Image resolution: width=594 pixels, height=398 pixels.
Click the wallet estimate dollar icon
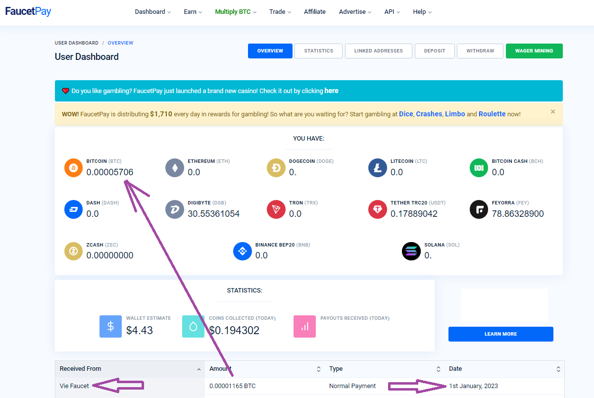click(x=110, y=327)
